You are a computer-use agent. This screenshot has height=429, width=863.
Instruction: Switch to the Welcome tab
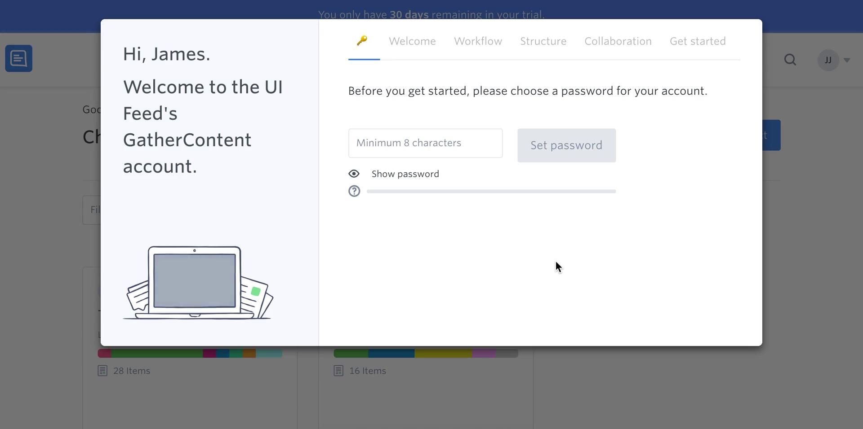click(x=412, y=41)
